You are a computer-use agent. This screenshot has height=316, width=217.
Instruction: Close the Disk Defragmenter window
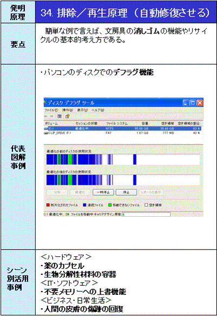pos(200,103)
